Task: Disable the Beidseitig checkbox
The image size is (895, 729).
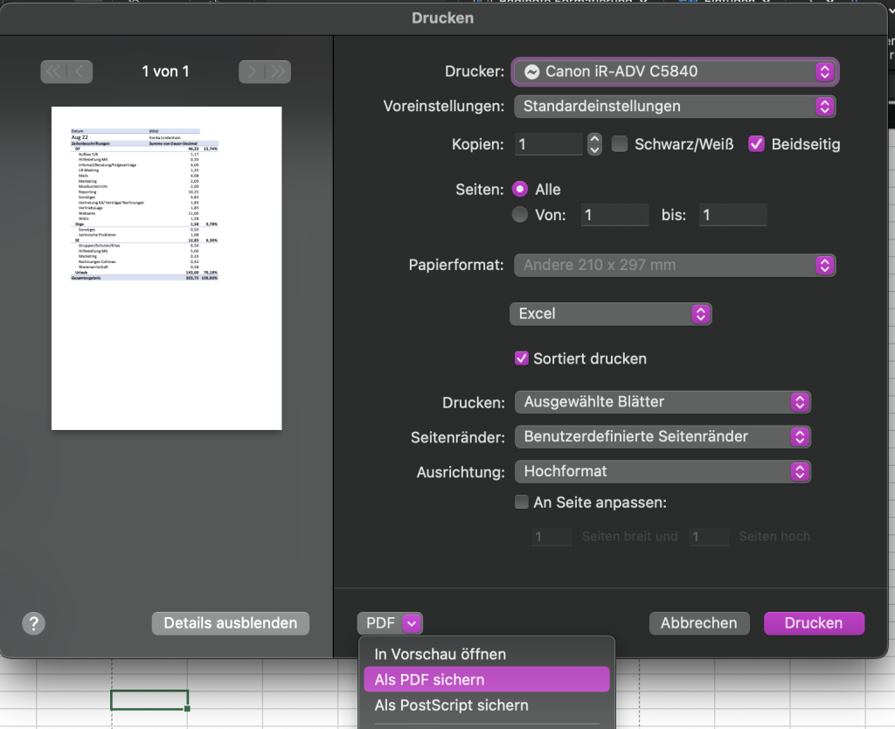Action: point(757,144)
